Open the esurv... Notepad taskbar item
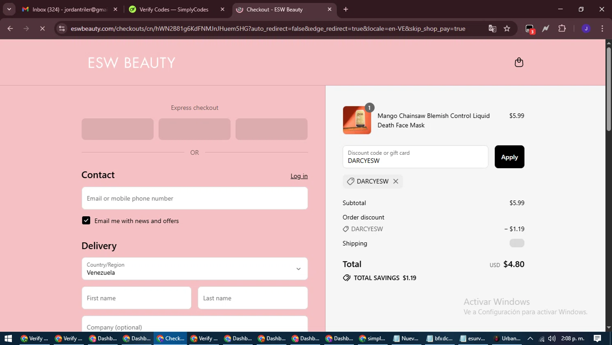The width and height of the screenshot is (612, 345). click(472, 338)
